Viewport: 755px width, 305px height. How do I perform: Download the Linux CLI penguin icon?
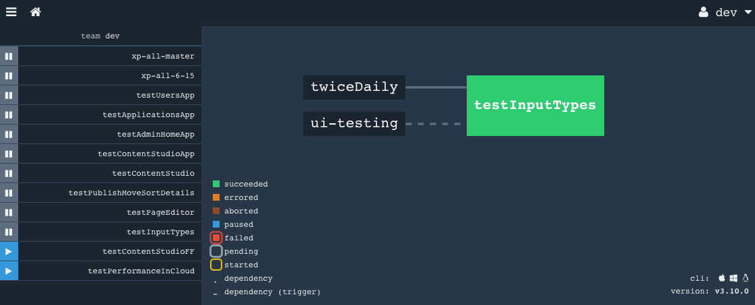pyautogui.click(x=746, y=278)
